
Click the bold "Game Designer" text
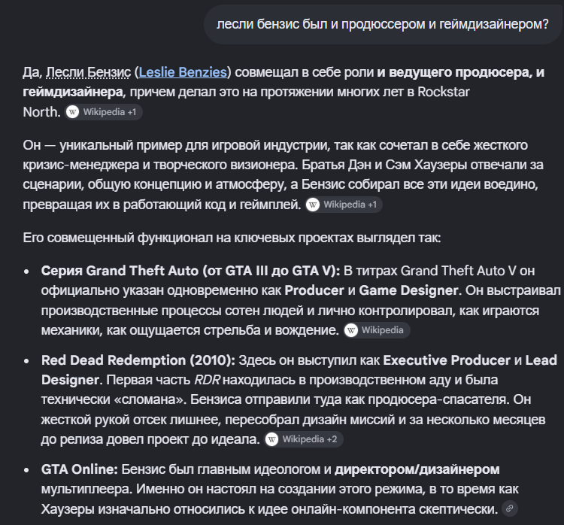tap(408, 290)
